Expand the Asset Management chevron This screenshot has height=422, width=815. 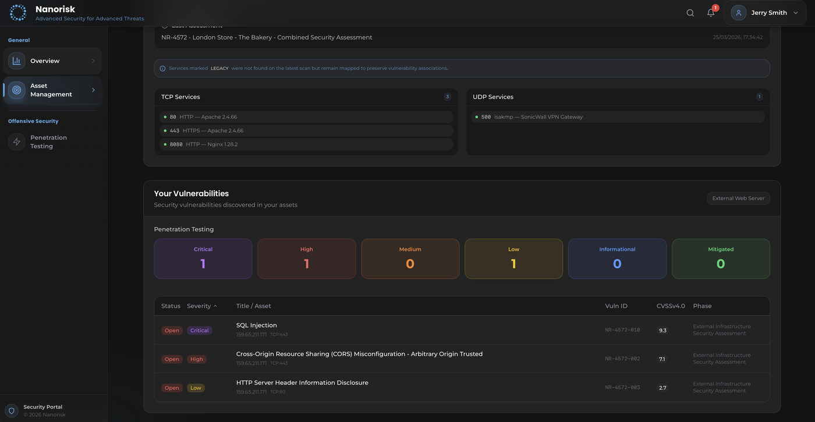[93, 90]
